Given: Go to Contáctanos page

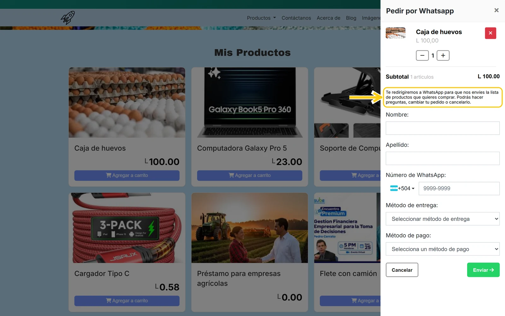Looking at the screenshot, I should pos(296,18).
